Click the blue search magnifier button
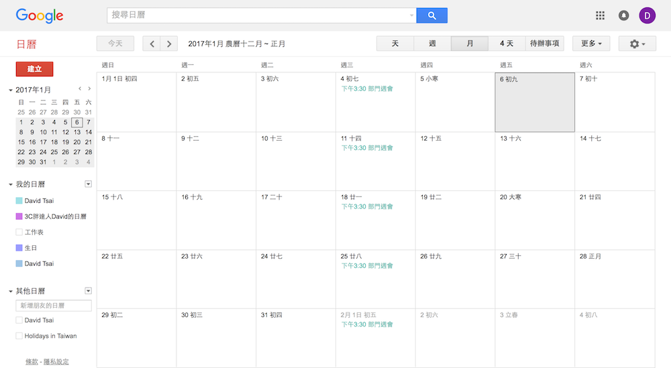 [431, 15]
